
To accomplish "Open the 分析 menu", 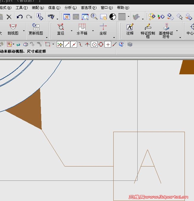I will pos(71,8).
